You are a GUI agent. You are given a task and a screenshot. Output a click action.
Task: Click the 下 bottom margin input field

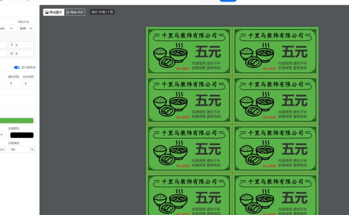(21, 45)
